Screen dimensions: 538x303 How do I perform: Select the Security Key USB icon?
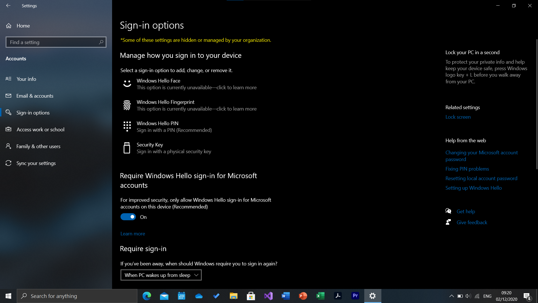[x=127, y=148]
